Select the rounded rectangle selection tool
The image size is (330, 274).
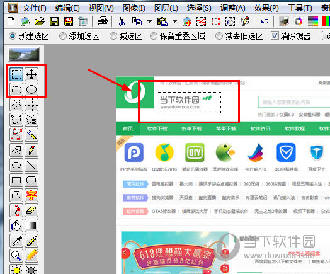[x=16, y=89]
